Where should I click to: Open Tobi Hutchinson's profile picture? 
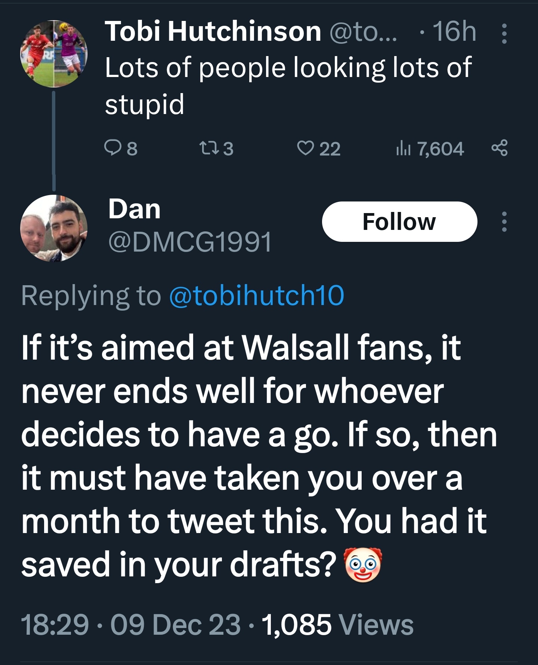click(54, 54)
